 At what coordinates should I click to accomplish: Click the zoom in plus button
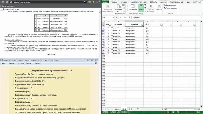click(x=195, y=112)
